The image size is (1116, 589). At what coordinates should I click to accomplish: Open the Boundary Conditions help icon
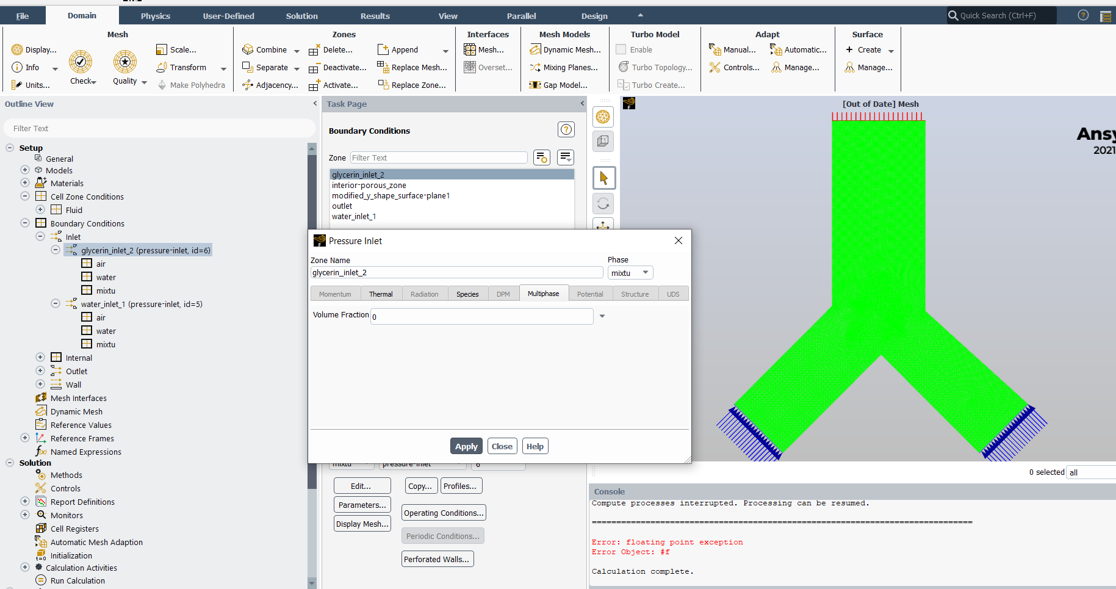[566, 129]
